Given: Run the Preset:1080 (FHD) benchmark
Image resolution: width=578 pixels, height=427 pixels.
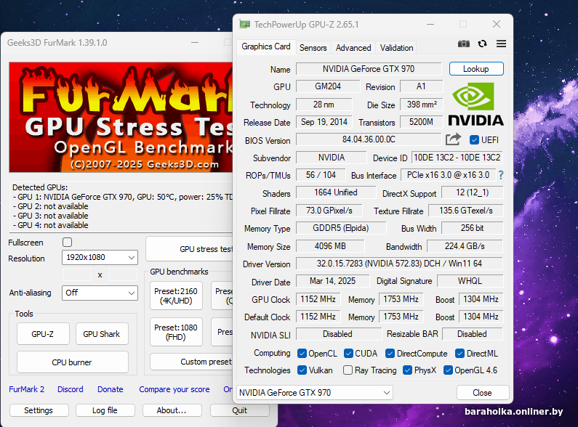Looking at the screenshot, I should point(176,332).
